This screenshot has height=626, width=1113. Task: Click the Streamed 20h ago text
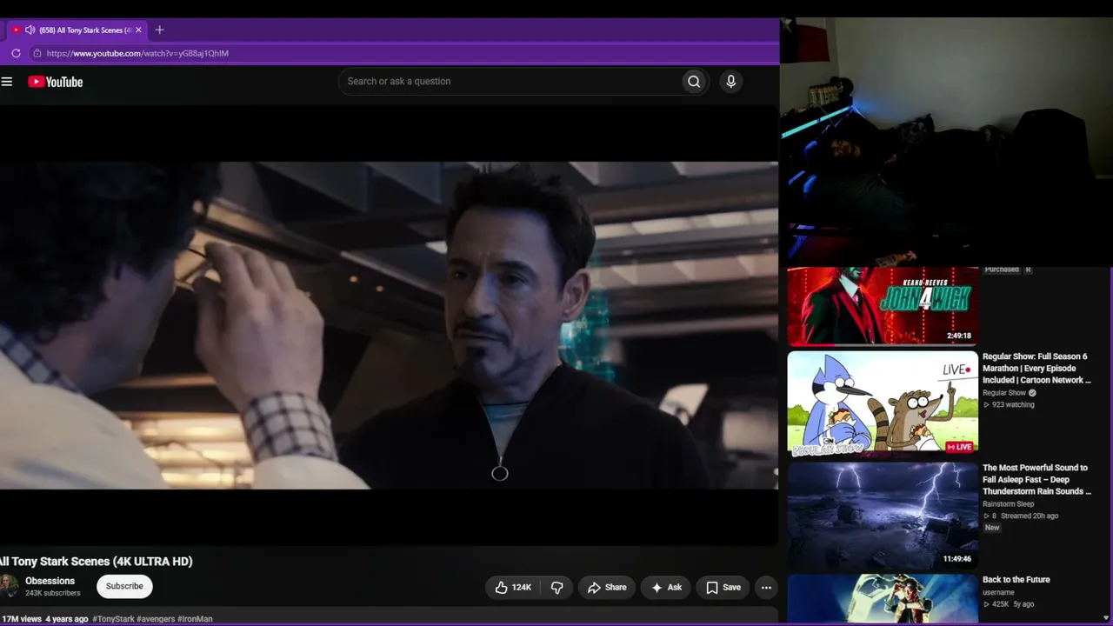pos(1030,516)
